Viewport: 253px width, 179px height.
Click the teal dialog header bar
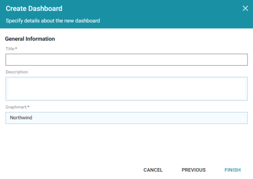126,14
